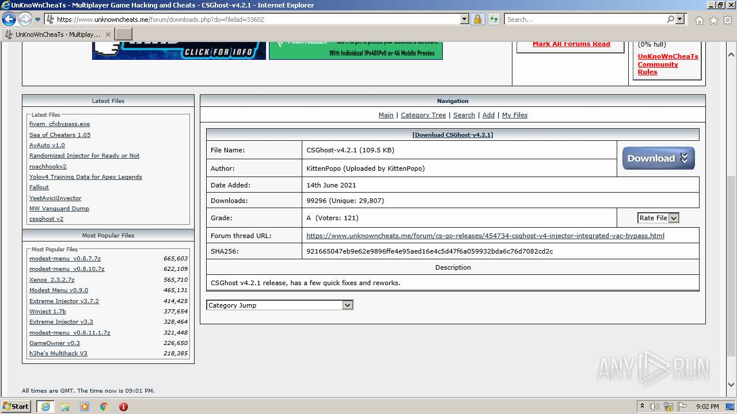The height and width of the screenshot is (414, 737).
Task: Open a new blank tab
Action: pyautogui.click(x=124, y=34)
